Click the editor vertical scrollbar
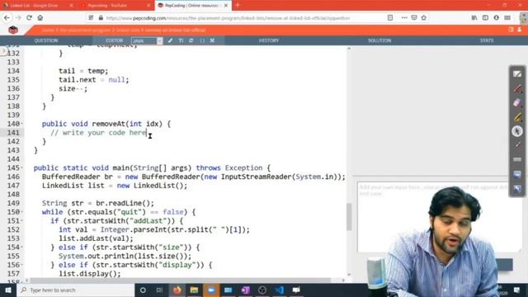 tap(349, 217)
